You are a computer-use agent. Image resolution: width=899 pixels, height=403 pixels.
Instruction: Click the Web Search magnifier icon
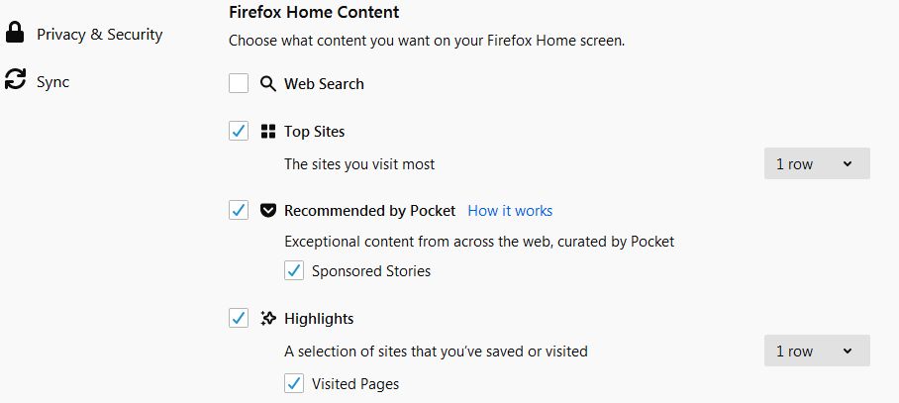tap(267, 84)
